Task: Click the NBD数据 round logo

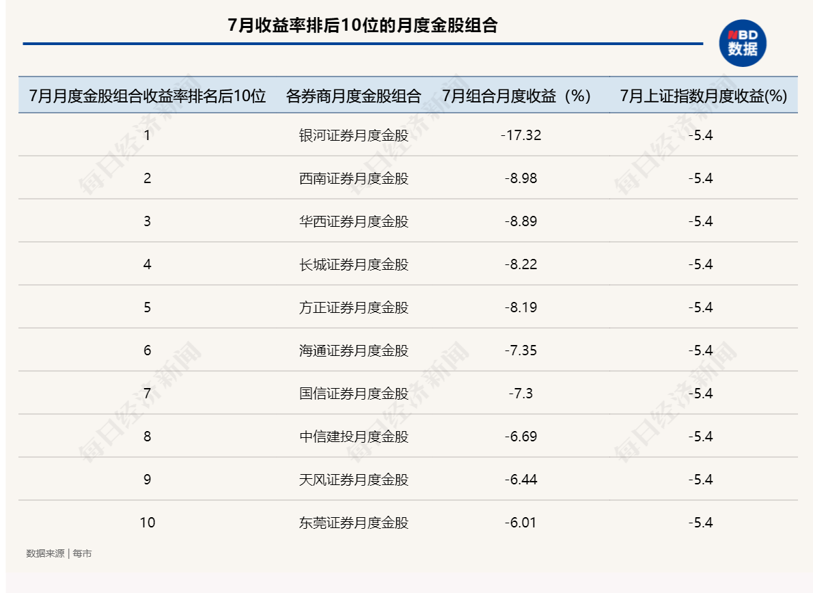Action: (743, 43)
